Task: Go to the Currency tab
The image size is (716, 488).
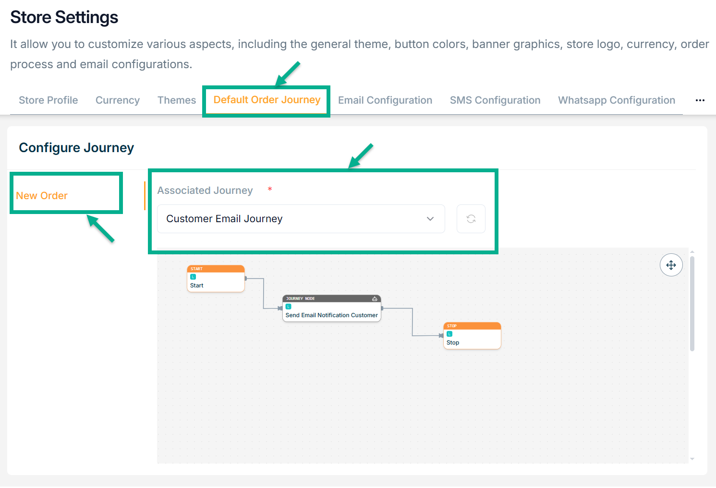Action: pos(117,100)
